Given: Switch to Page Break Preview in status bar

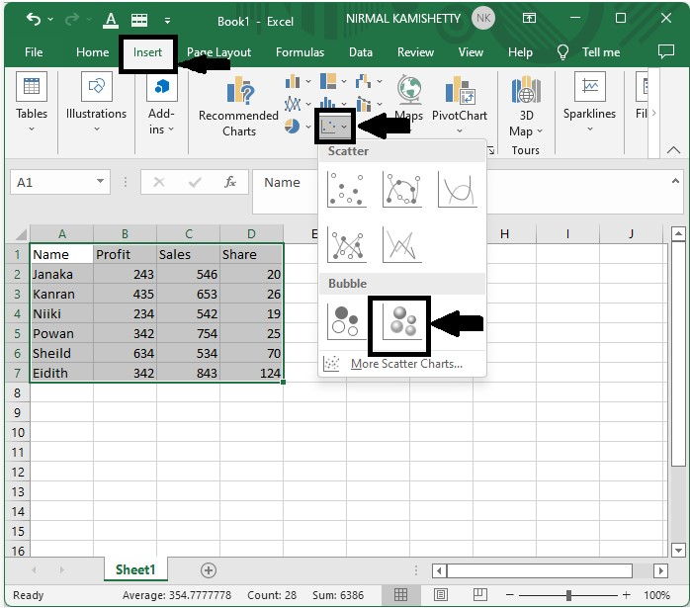Looking at the screenshot, I should pyautogui.click(x=479, y=595).
